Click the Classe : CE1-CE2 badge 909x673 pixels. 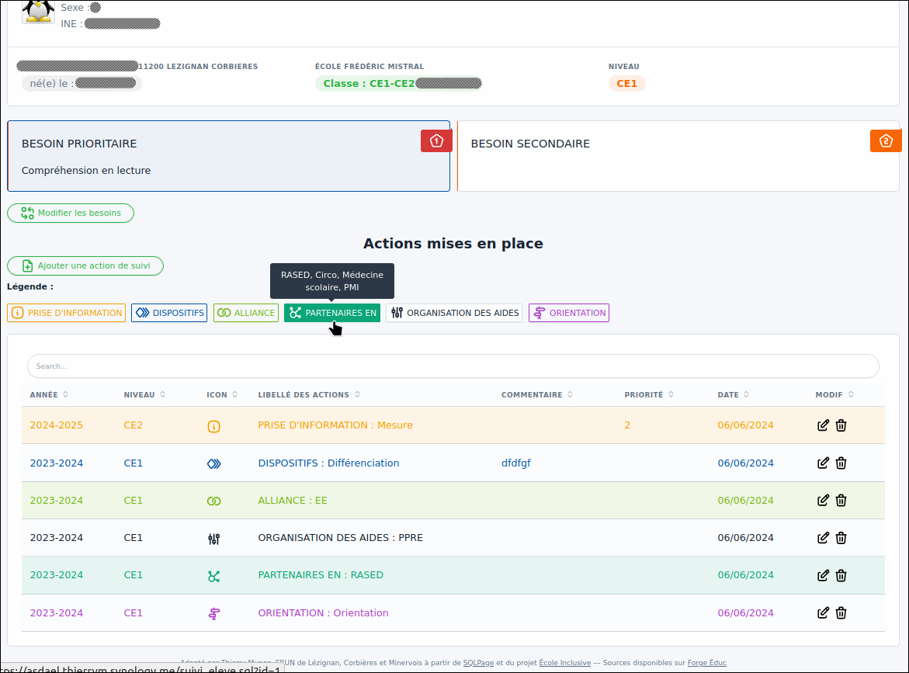(400, 84)
